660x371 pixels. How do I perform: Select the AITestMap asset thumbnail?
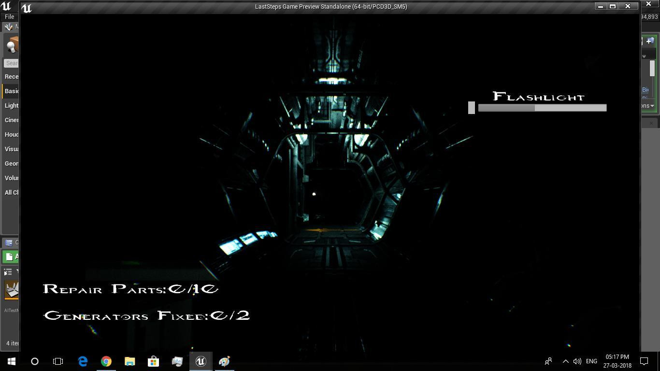(x=12, y=290)
